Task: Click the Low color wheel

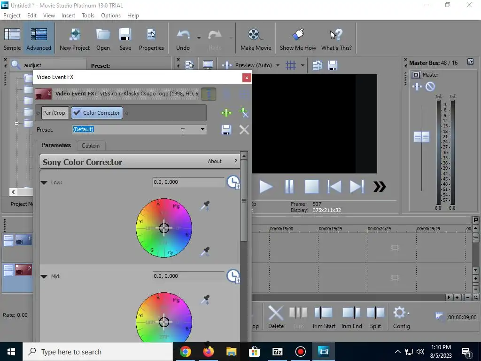Action: 164,228
